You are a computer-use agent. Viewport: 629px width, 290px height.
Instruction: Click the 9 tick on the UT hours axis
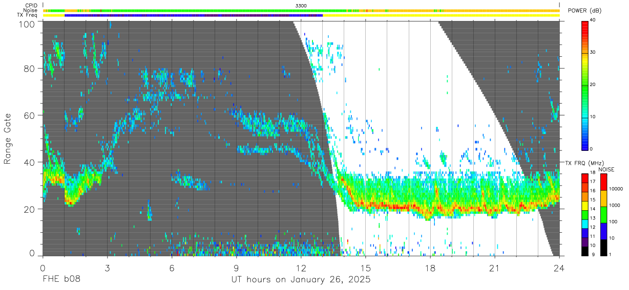236,267
